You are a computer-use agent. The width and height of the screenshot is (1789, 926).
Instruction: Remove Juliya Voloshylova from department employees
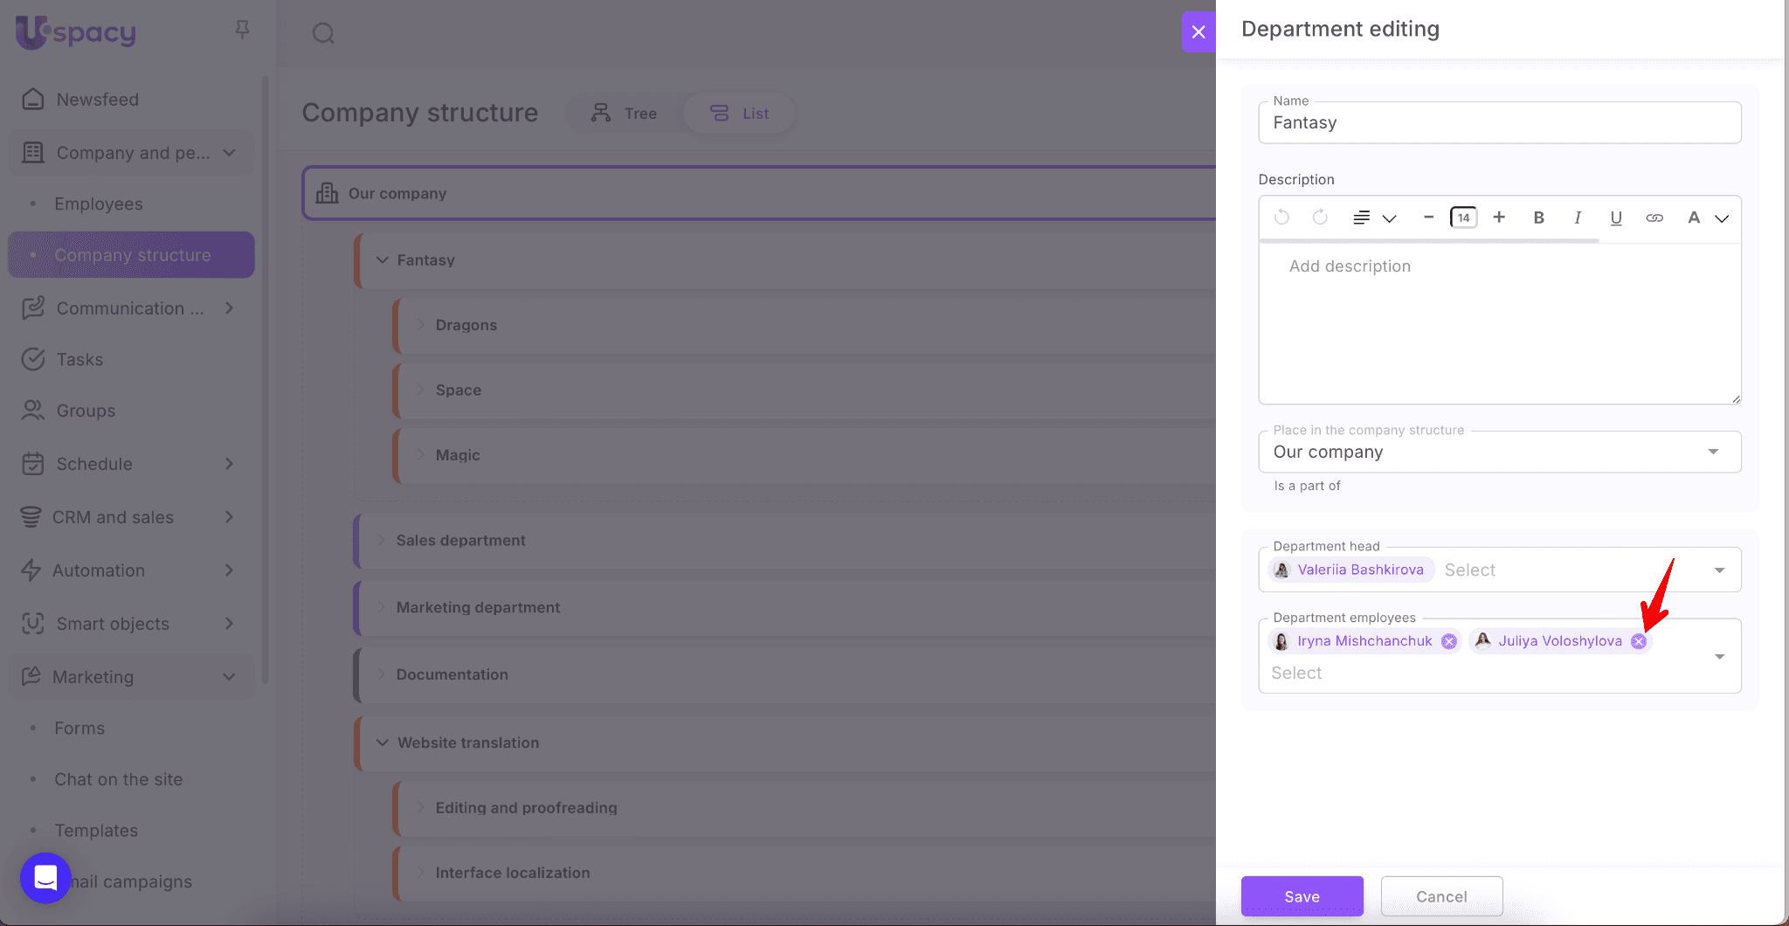click(1639, 641)
